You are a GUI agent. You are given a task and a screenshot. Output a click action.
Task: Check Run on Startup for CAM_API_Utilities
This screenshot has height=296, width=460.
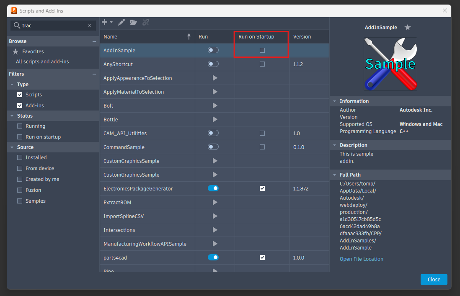pos(262,133)
